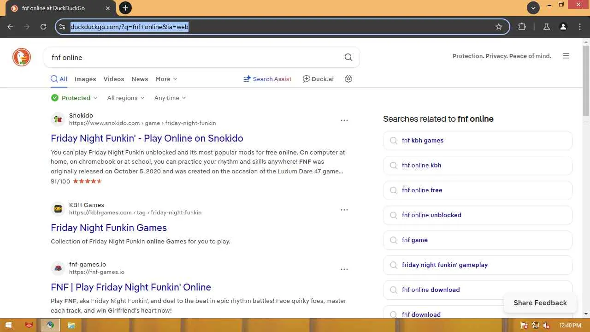Open the tab search dropdown arrow
590x332 pixels.
click(x=533, y=8)
